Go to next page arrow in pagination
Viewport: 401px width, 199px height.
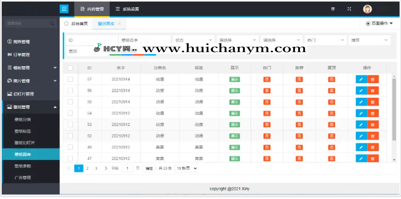[x=106, y=168]
